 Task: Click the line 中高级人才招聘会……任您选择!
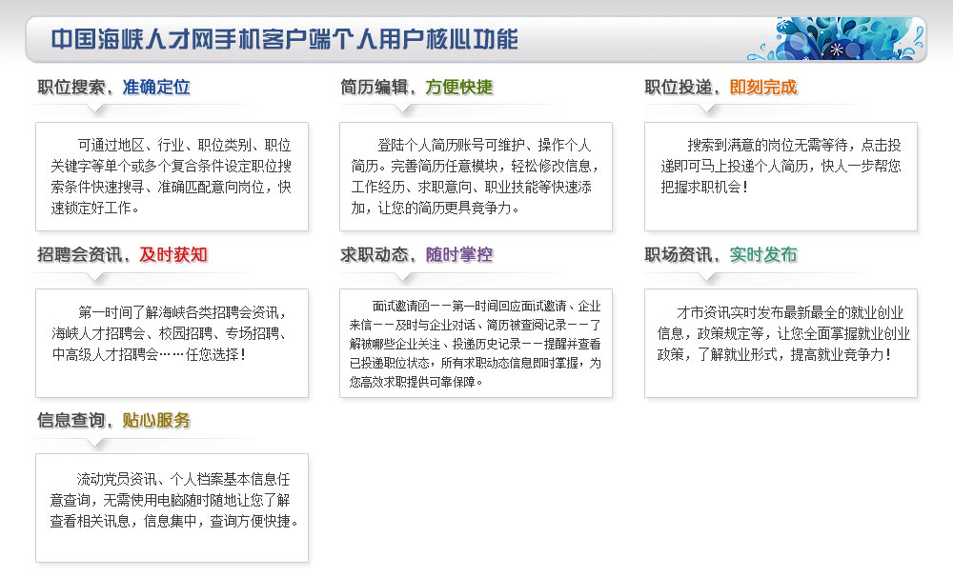pos(150,355)
